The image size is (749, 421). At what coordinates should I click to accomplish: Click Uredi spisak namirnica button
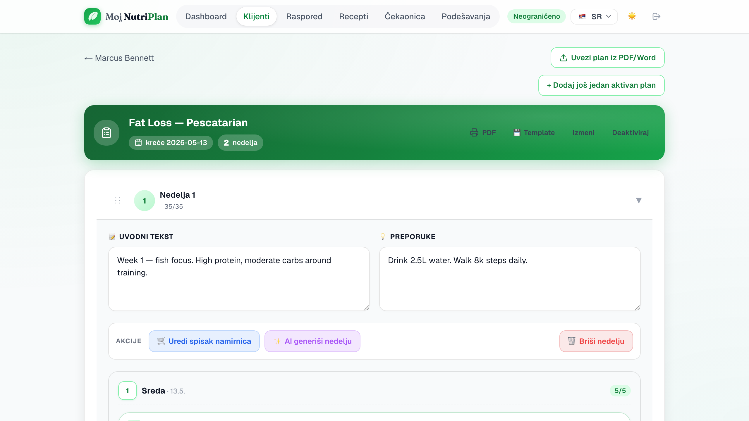pyautogui.click(x=204, y=341)
